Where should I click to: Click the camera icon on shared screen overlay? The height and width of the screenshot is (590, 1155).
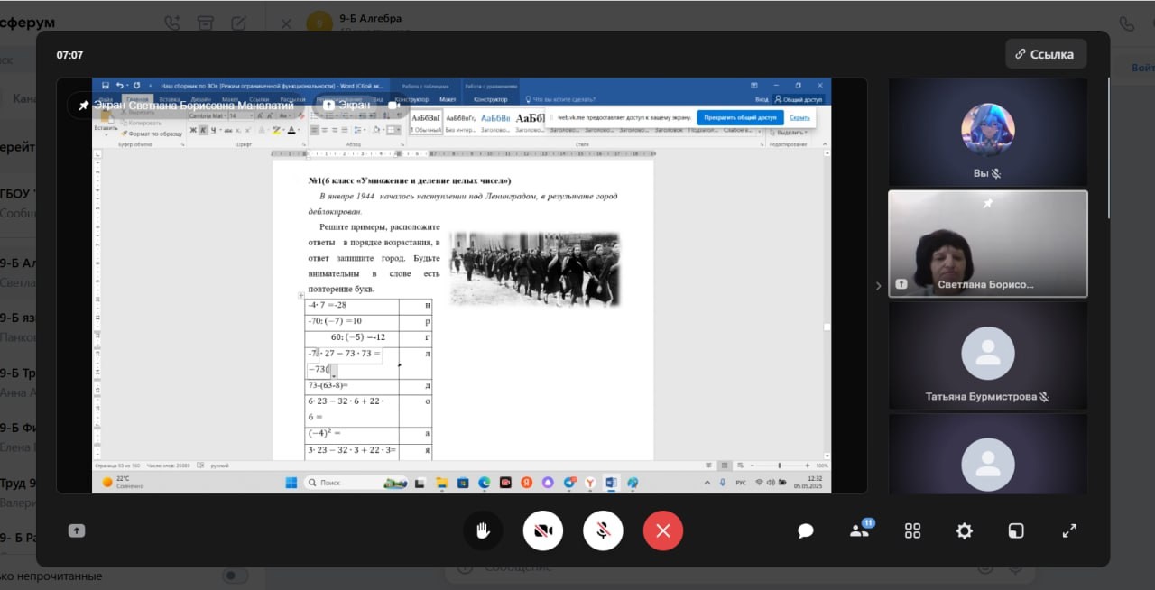pos(393,105)
